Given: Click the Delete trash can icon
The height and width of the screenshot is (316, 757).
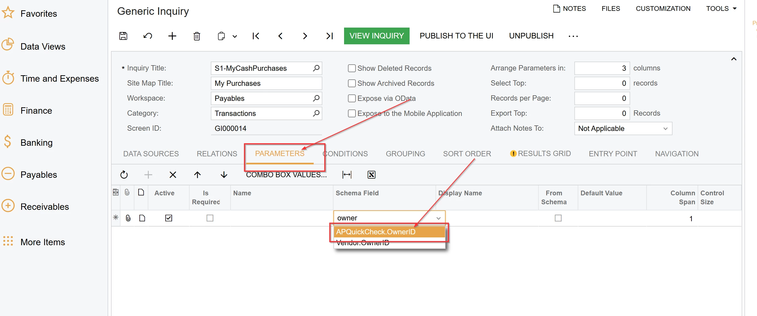Looking at the screenshot, I should tap(197, 36).
